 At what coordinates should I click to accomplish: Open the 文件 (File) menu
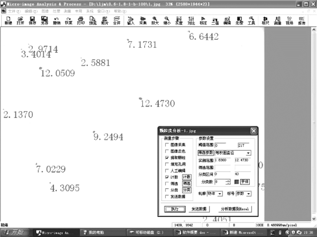[x=14, y=10]
